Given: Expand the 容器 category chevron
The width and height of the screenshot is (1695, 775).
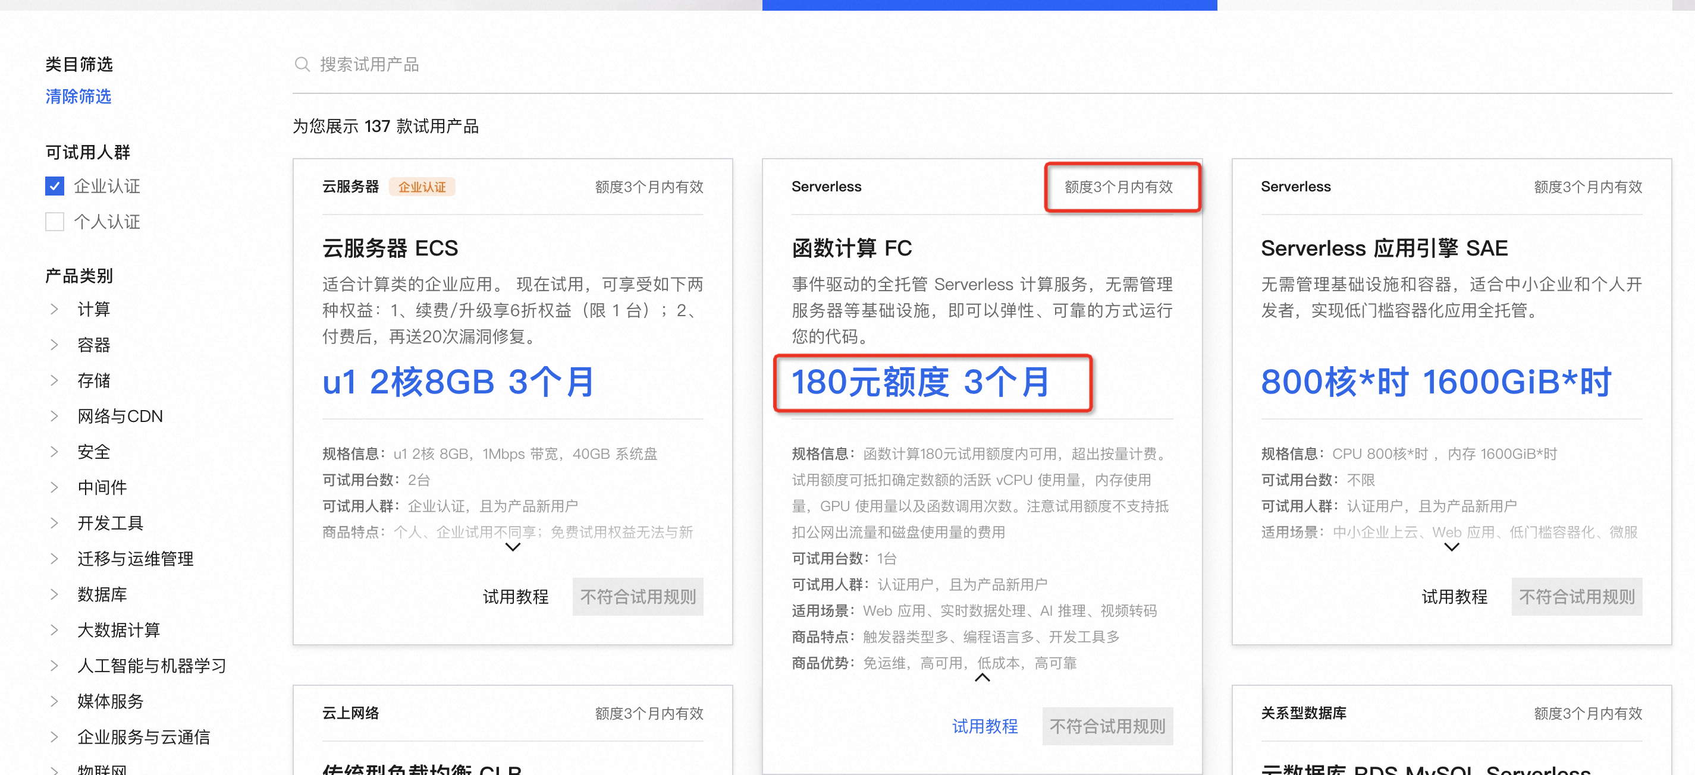Looking at the screenshot, I should (55, 345).
